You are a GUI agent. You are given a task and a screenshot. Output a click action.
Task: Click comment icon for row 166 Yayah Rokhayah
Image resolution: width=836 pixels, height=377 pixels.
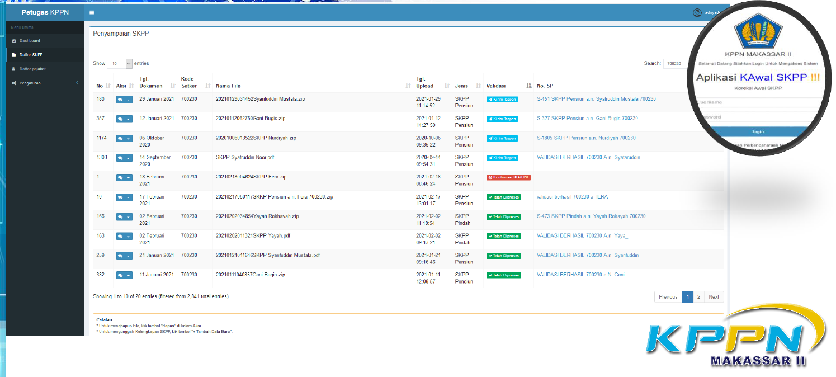(121, 217)
